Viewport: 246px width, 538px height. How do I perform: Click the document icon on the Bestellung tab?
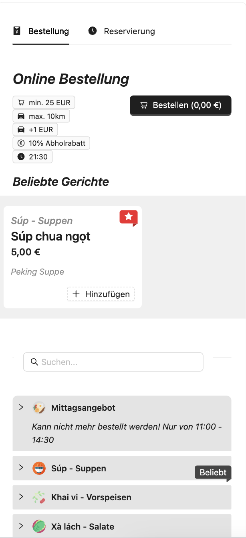tap(16, 31)
